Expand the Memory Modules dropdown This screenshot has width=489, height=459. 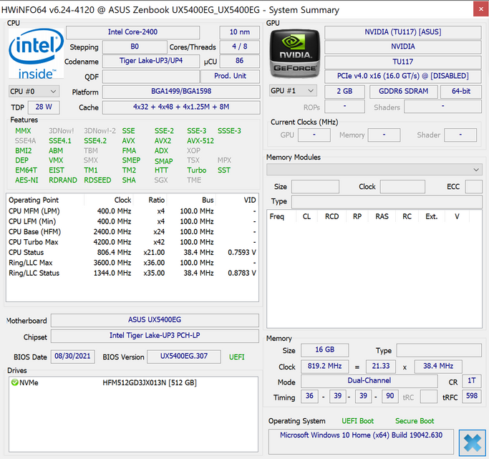[x=374, y=170]
